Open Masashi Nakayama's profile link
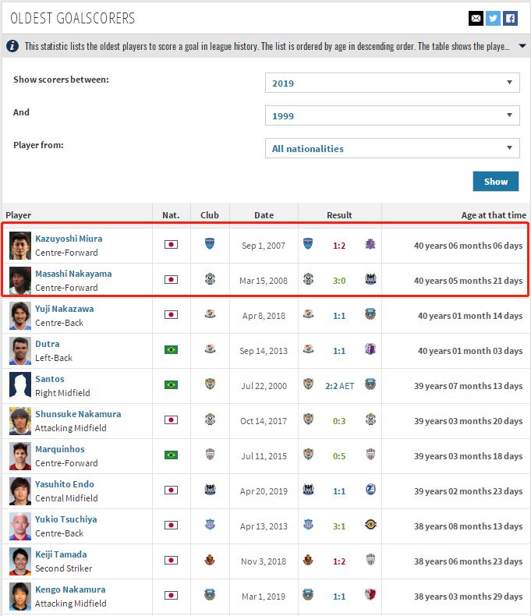The image size is (531, 616). pos(73,274)
